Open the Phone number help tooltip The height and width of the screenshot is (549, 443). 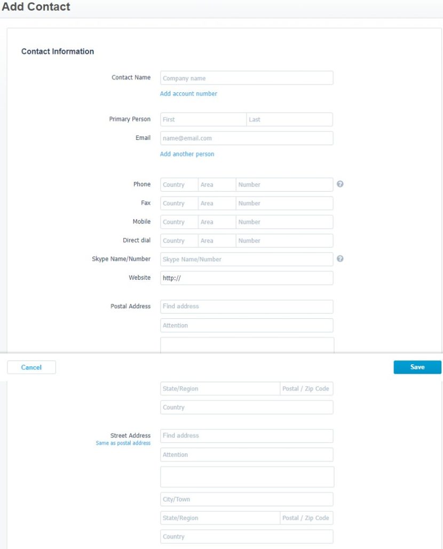[x=341, y=184]
